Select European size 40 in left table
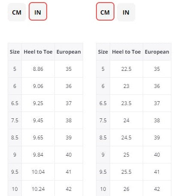 click(69, 155)
